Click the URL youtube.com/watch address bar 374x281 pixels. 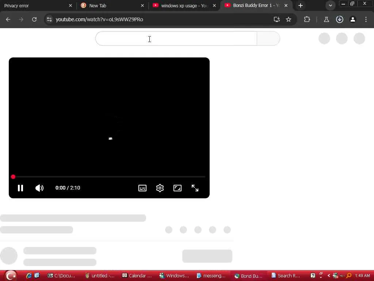tap(99, 19)
